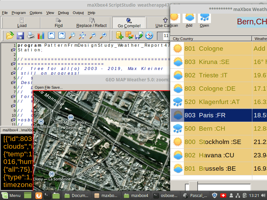
Task: Click the compass icon in the toolbar
Action: click(x=149, y=35)
